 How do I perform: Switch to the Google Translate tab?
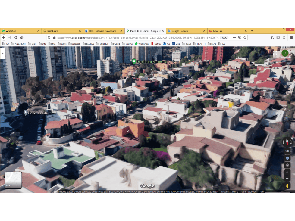187,31
